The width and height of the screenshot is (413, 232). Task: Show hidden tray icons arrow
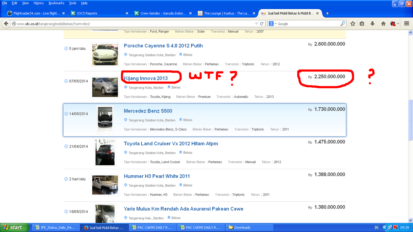[384, 227]
